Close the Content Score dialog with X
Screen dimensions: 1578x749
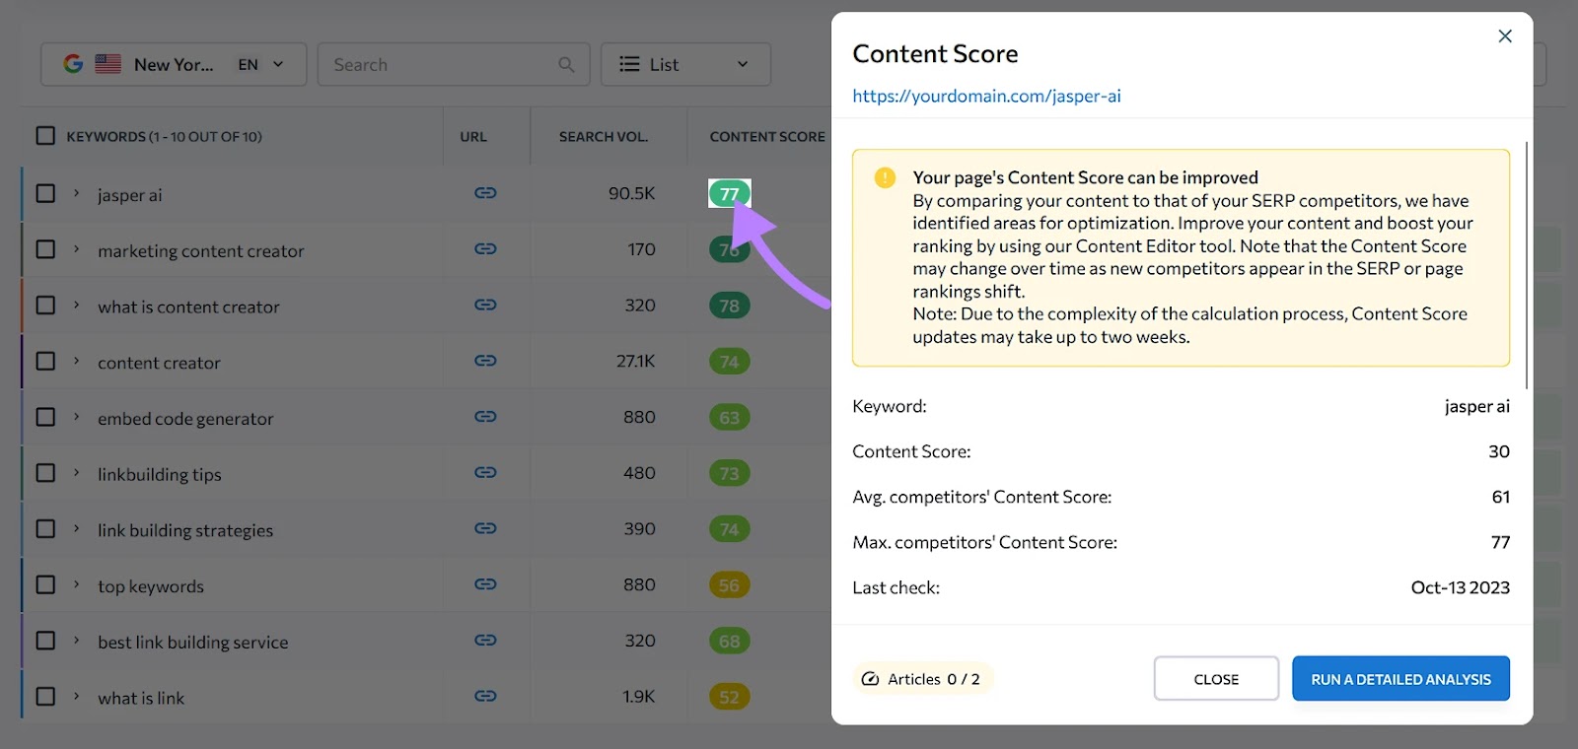1505,36
